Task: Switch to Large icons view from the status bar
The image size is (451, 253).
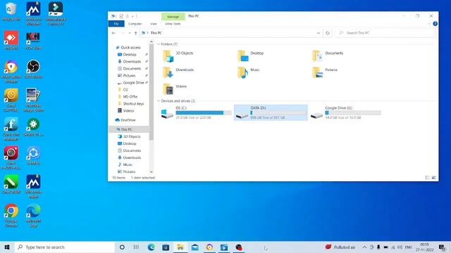Action: (x=433, y=178)
